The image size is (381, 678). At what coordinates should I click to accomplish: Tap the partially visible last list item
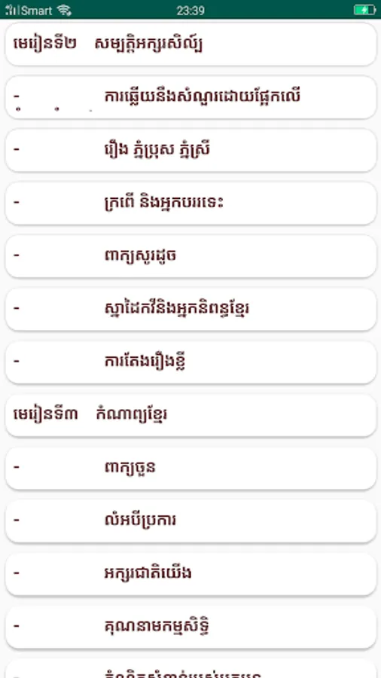coord(190,668)
